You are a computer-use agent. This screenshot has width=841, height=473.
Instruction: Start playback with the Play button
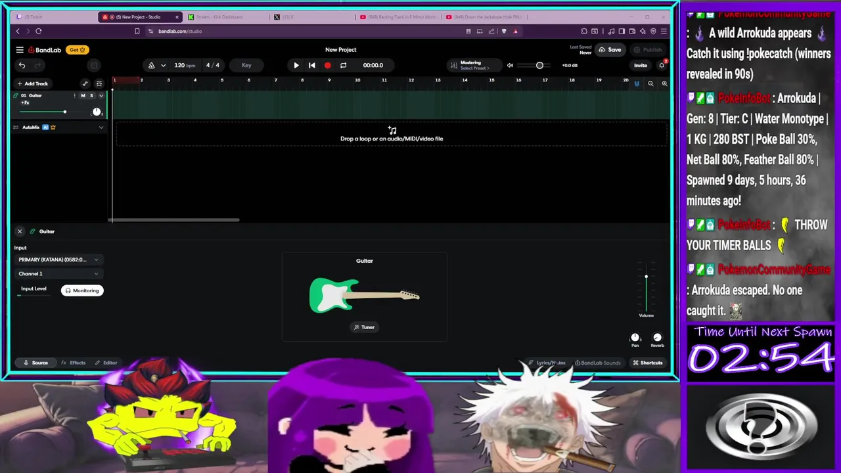click(x=296, y=65)
